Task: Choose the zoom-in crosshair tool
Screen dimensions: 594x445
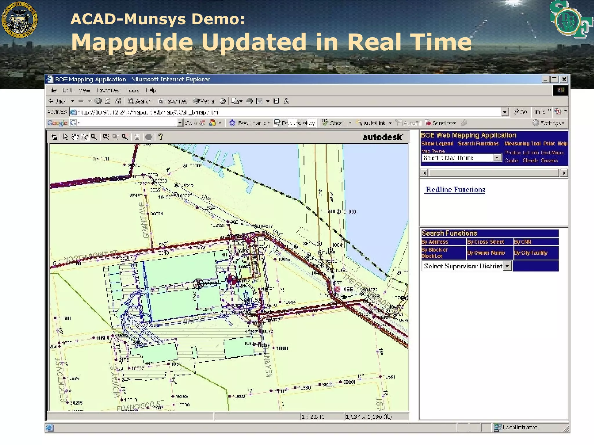Action: click(x=84, y=137)
